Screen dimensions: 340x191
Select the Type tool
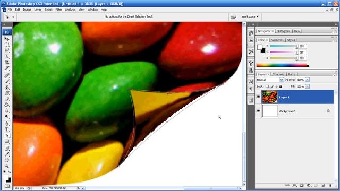[7, 129]
